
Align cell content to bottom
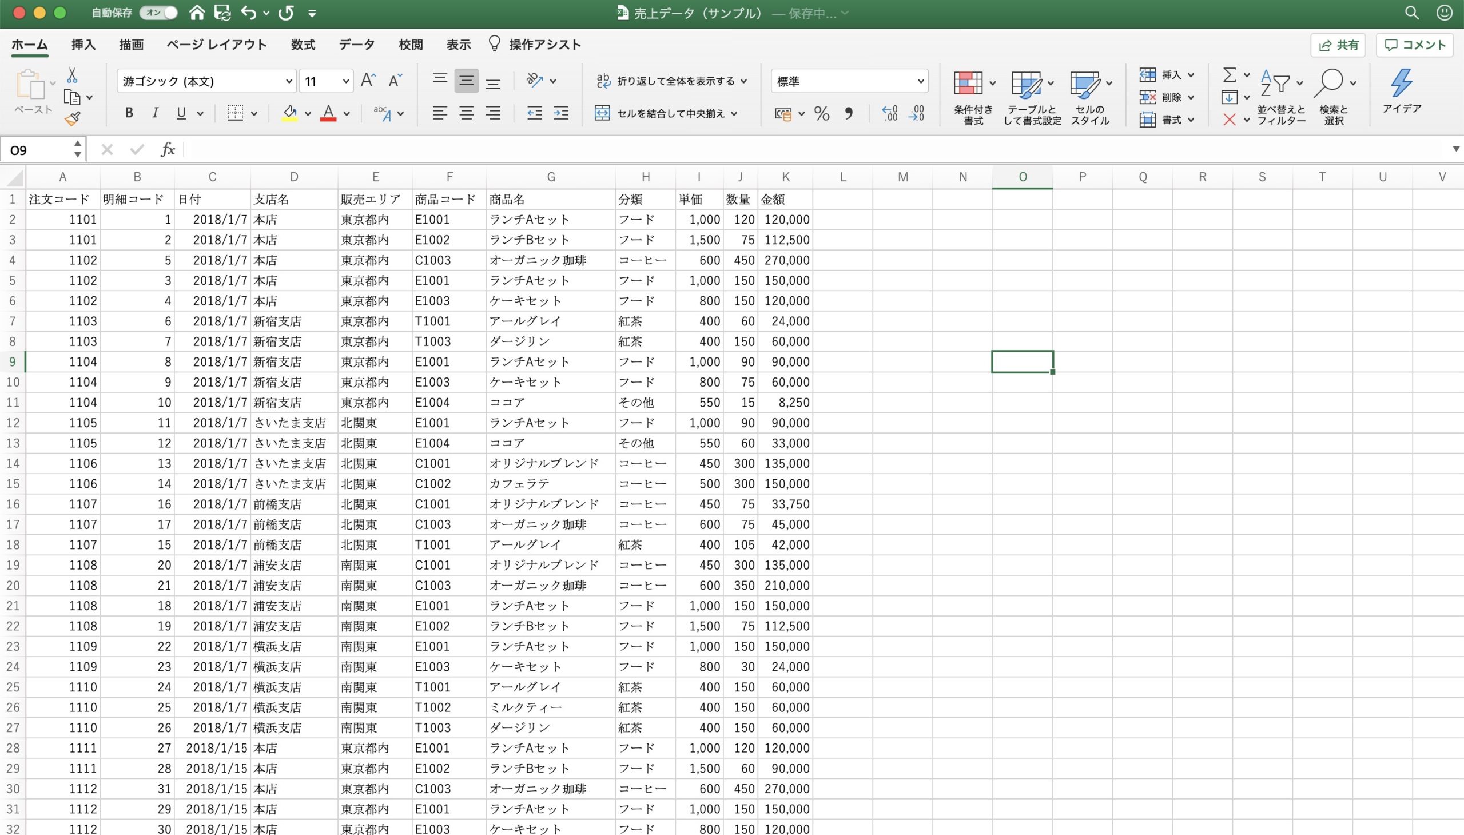(492, 81)
